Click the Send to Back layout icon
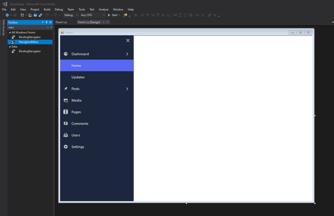This screenshot has height=216, width=334. point(215,15)
